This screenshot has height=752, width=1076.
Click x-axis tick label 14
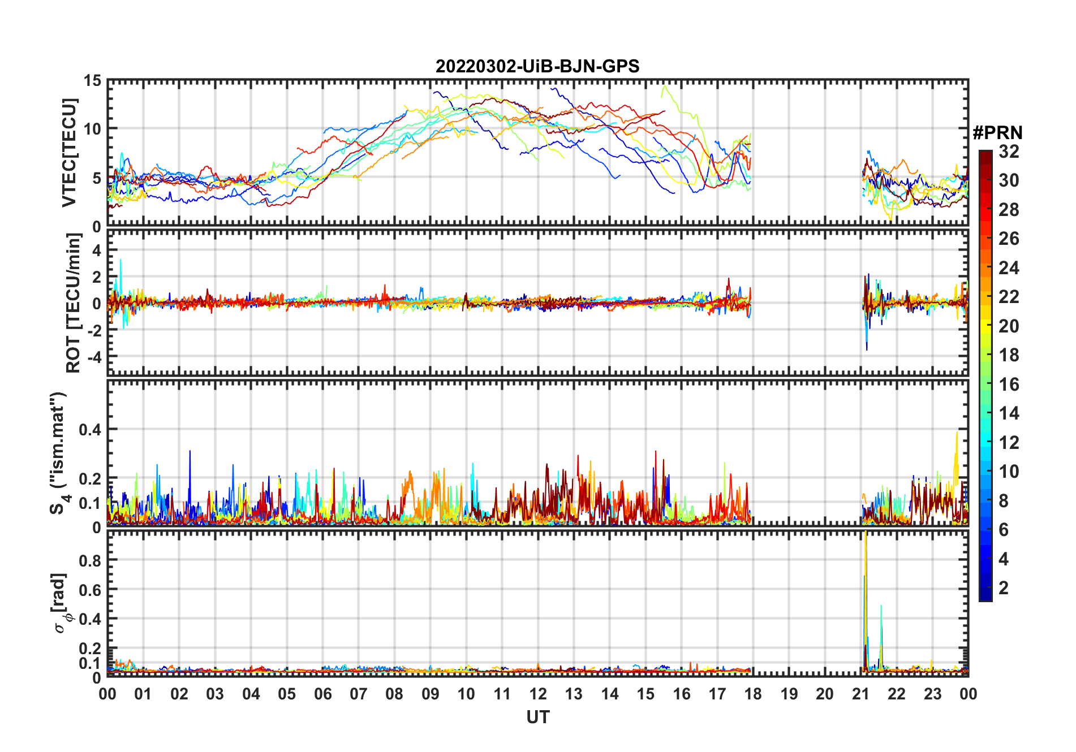click(x=610, y=694)
